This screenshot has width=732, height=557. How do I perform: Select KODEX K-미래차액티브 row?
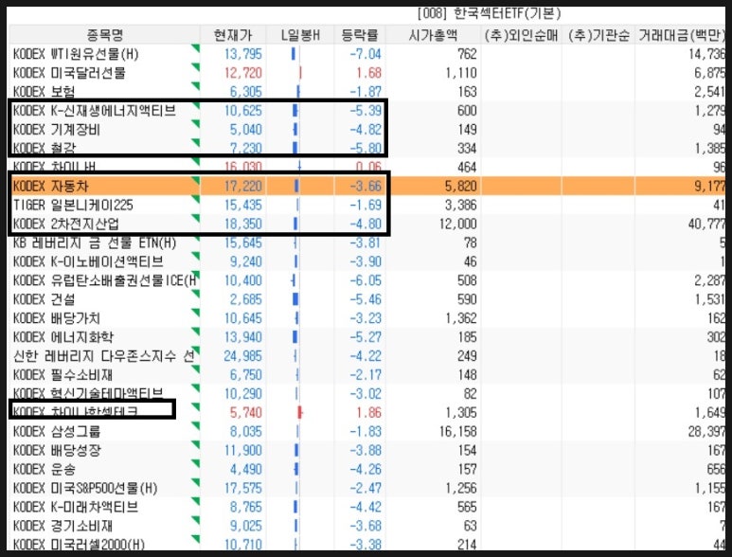click(366, 507)
